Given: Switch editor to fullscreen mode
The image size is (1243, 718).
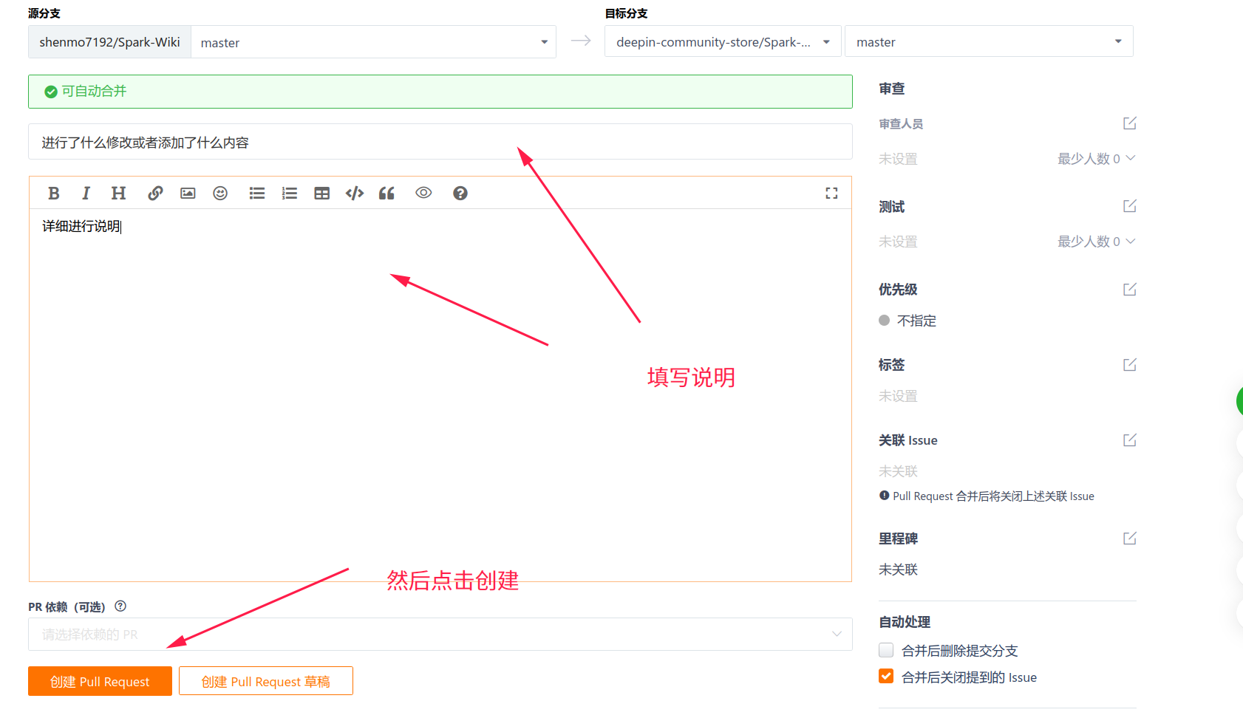Looking at the screenshot, I should (x=831, y=194).
